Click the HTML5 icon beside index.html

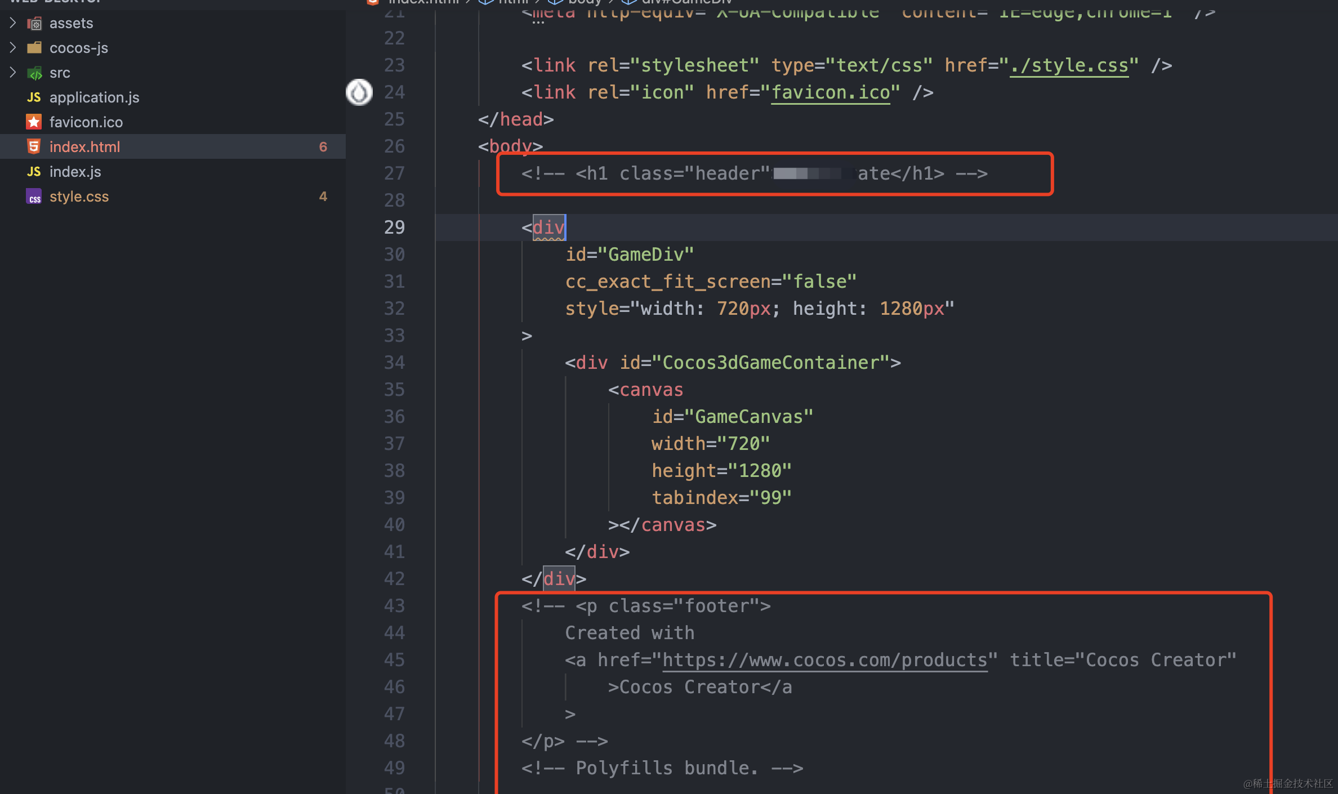(x=34, y=147)
